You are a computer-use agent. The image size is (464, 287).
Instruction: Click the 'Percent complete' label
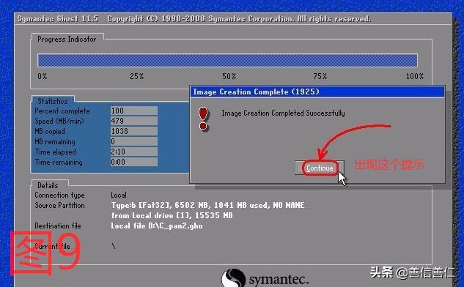click(x=62, y=111)
